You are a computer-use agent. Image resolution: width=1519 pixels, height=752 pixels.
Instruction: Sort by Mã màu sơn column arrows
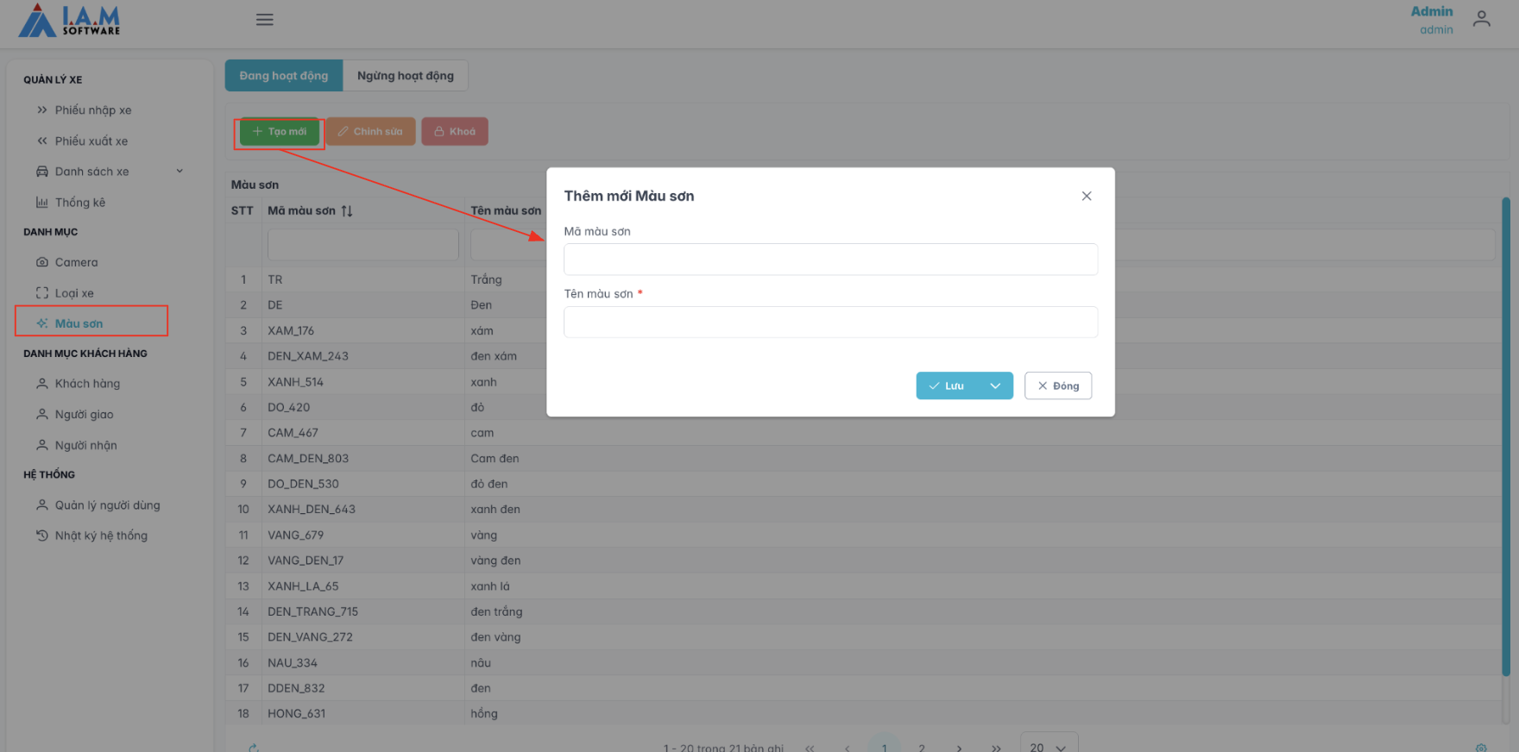[347, 211]
